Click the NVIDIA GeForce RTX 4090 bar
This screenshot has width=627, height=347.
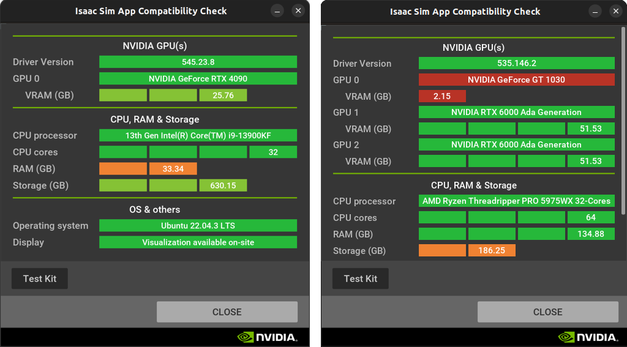198,78
